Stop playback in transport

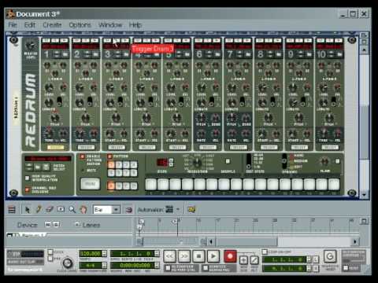coord(198,256)
